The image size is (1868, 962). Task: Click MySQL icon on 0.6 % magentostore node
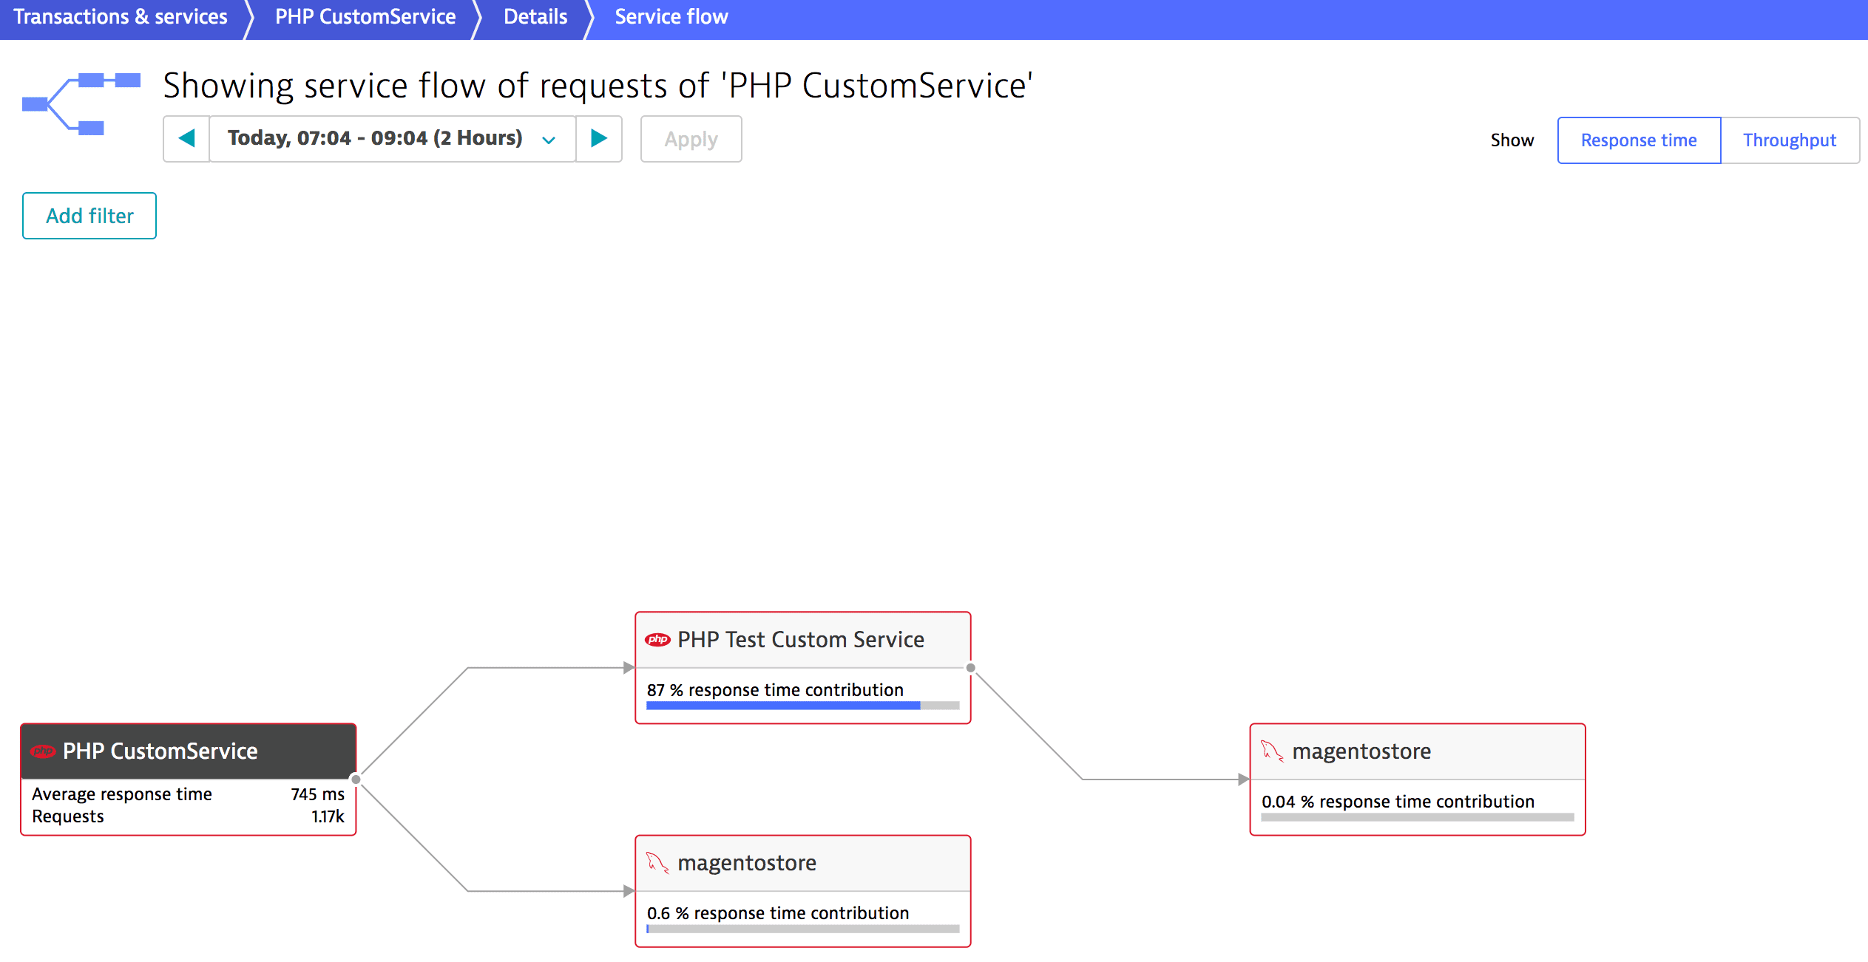tap(657, 863)
